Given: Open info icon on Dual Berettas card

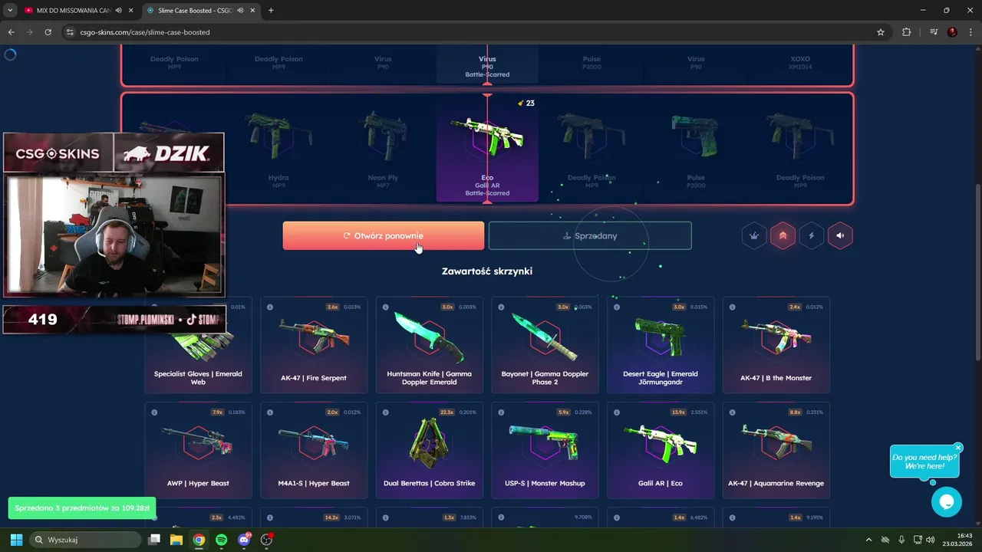Looking at the screenshot, I should [385, 412].
